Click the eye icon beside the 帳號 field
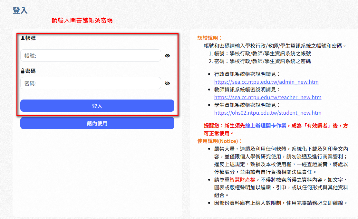Image resolution: width=358 pixels, height=219 pixels. [x=167, y=56]
